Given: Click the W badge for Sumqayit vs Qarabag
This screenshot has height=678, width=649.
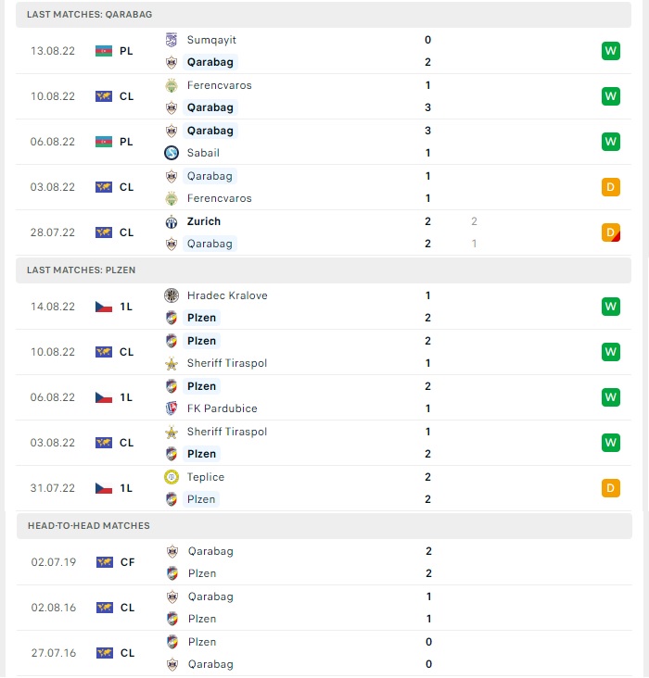Looking at the screenshot, I should pyautogui.click(x=610, y=51).
